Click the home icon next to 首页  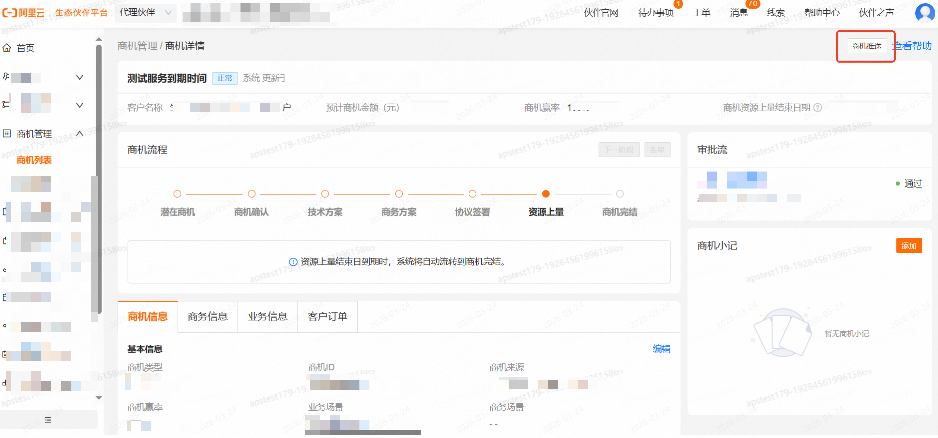[7, 48]
